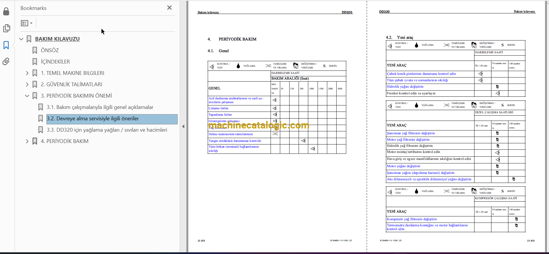Click bookmark icon beside 3.2. Devreye alma
Image resolution: width=549 pixels, height=254 pixels.
[x=41, y=119]
